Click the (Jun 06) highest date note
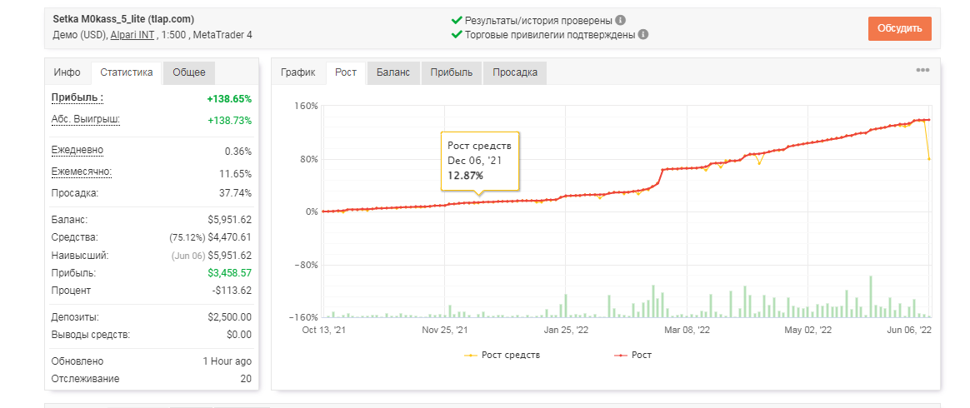The width and height of the screenshot is (970, 408). pyautogui.click(x=188, y=255)
